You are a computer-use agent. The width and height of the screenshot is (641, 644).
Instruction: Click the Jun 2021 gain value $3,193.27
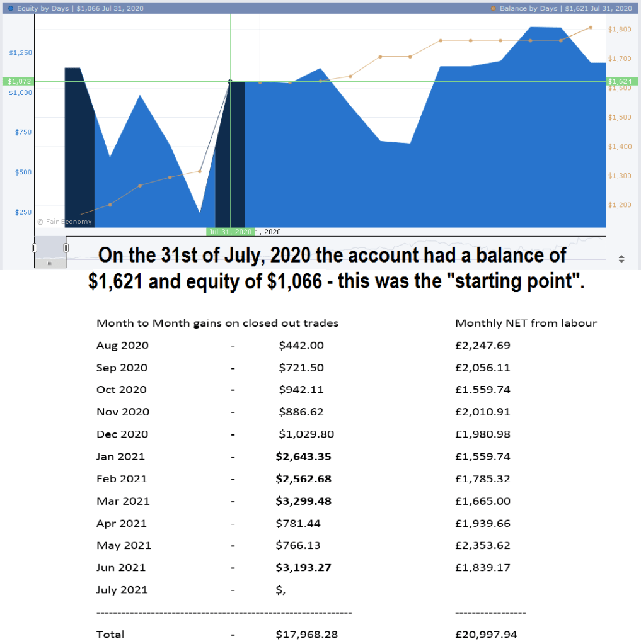(x=304, y=567)
